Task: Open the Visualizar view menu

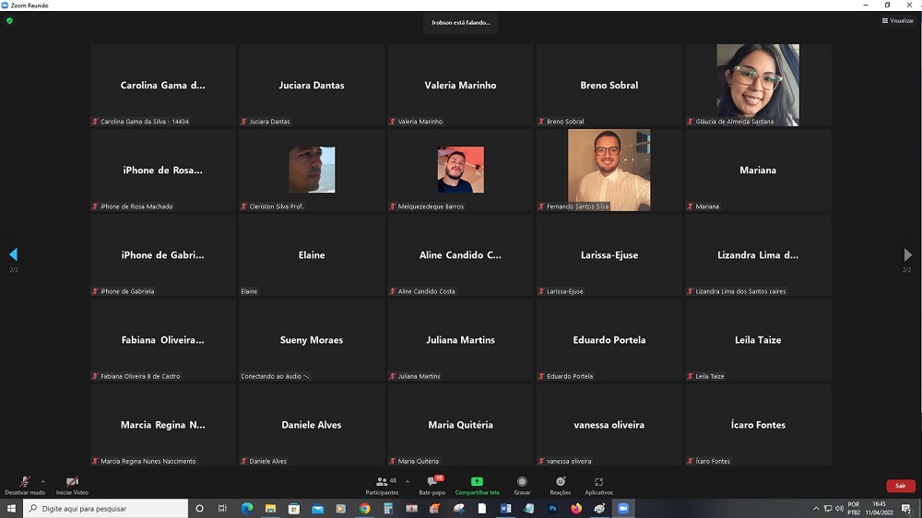Action: (x=897, y=20)
